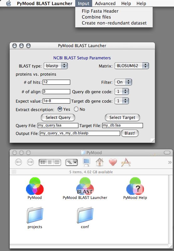This screenshot has height=251, width=174.
Task: Go to Home in Finder toolbar
Action: click(100, 162)
